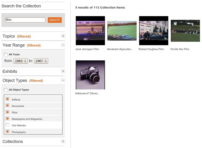Collapse the Year Range section
The width and height of the screenshot is (202, 148).
click(63, 45)
